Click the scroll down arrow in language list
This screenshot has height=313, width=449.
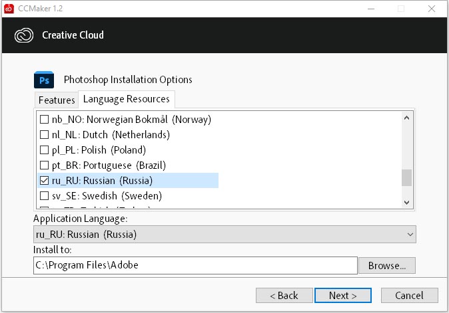coord(406,203)
